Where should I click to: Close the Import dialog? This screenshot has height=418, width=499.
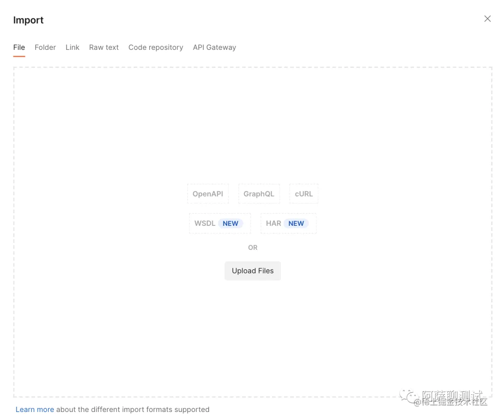pyautogui.click(x=487, y=19)
